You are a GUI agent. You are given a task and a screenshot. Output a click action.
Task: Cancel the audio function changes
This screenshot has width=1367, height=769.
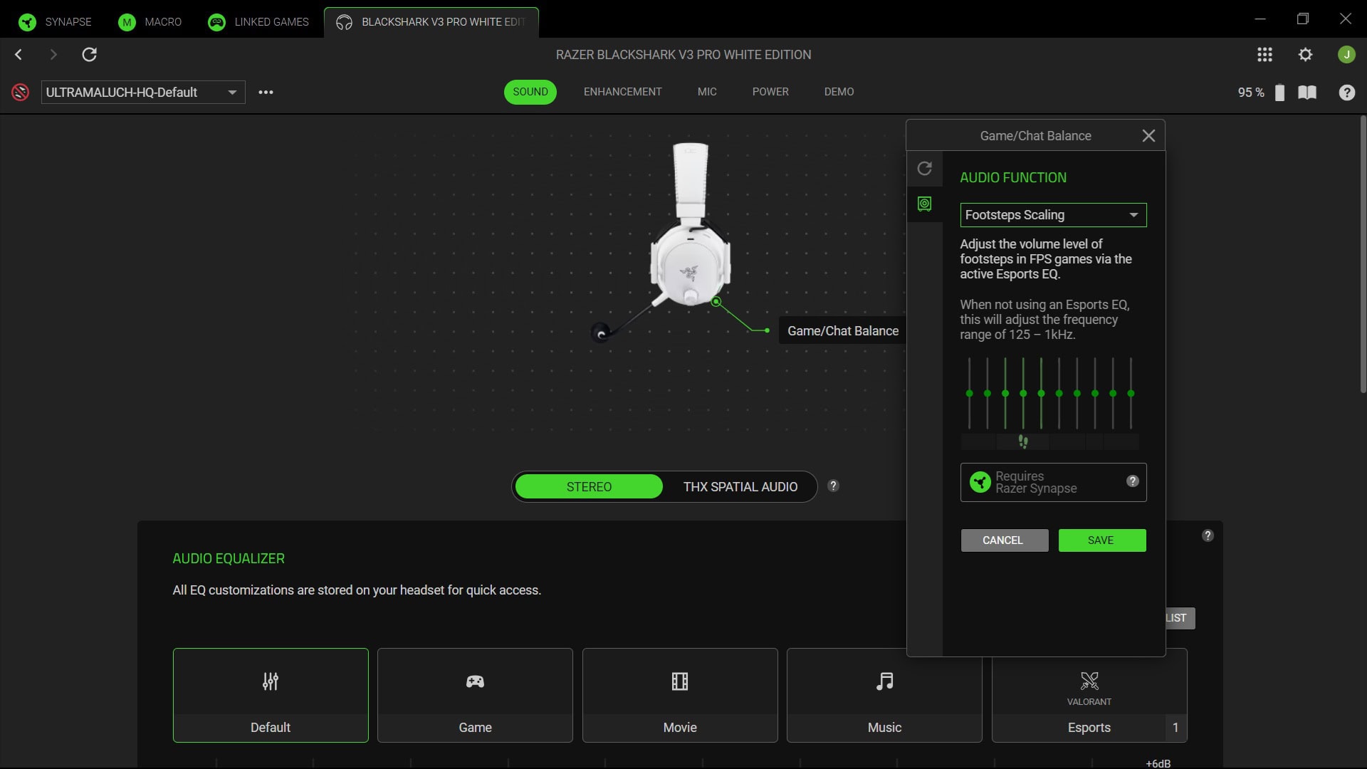click(1005, 540)
